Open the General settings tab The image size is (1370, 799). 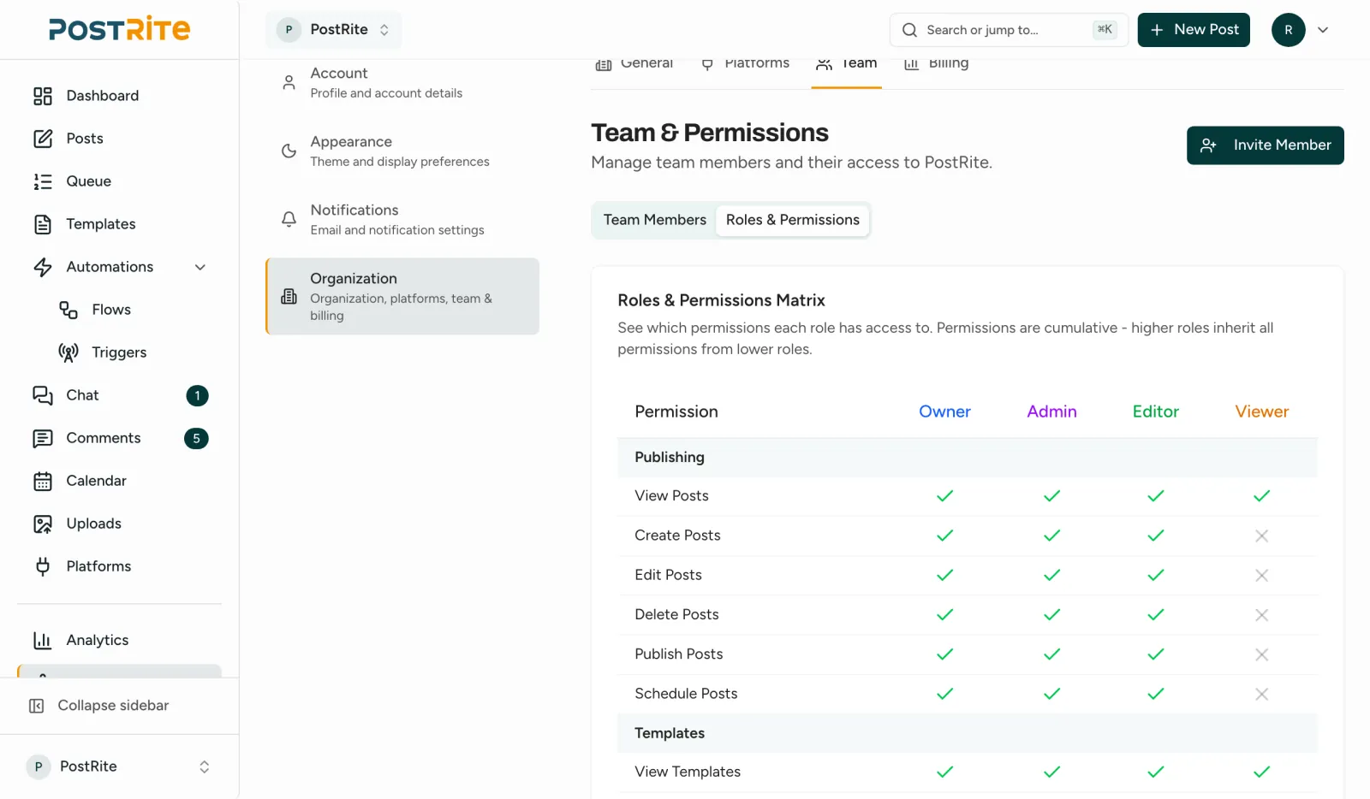(x=634, y=63)
